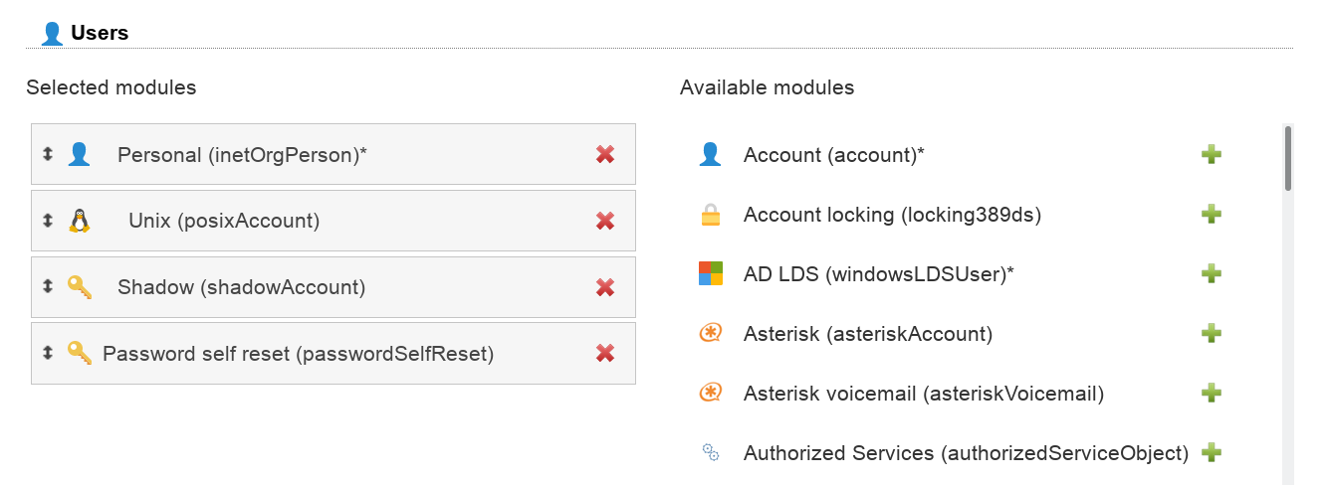The image size is (1329, 485).
Task: Click the sort handle for Password self reset
Action: tap(47, 353)
